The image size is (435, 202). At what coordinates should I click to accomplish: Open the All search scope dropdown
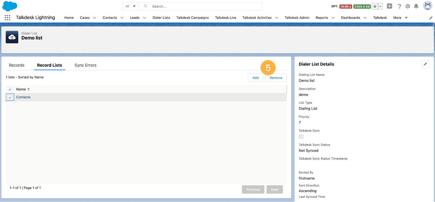pyautogui.click(x=130, y=6)
